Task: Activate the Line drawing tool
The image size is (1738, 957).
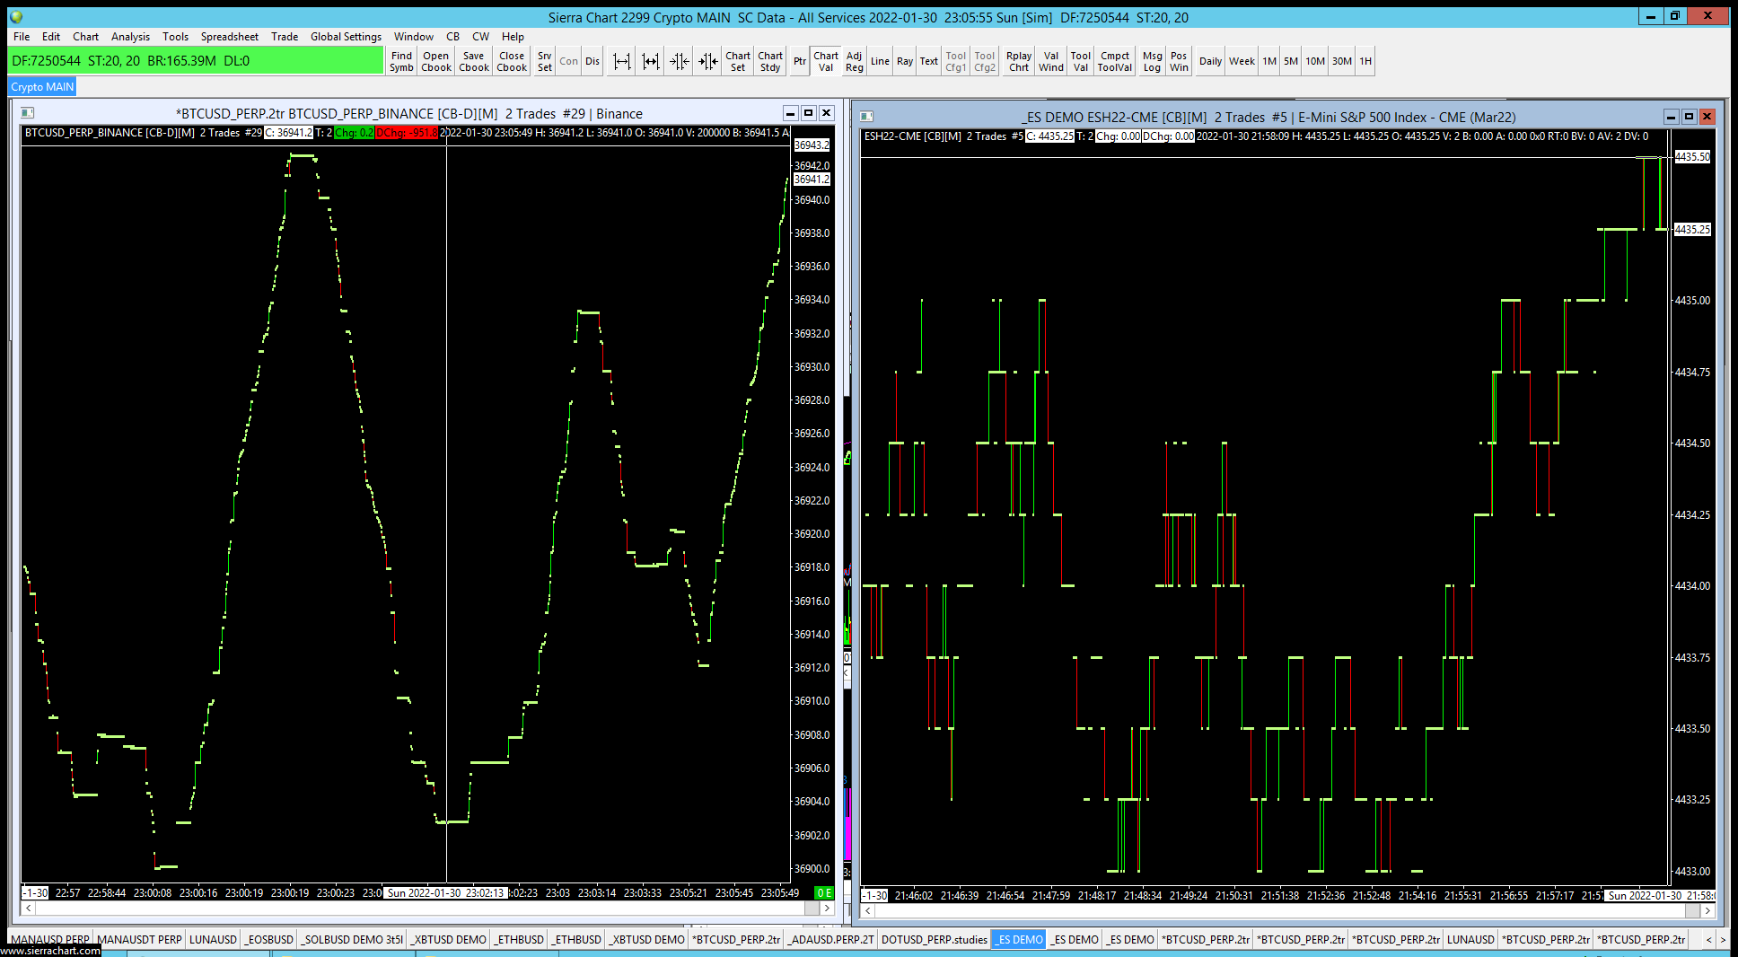Action: pos(880,61)
